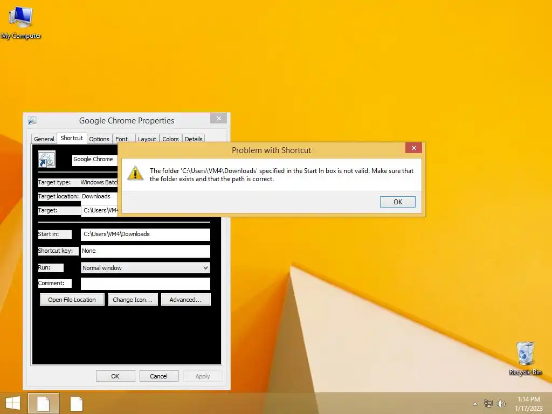Click the Windows Start button
This screenshot has height=414, width=552.
[13, 403]
